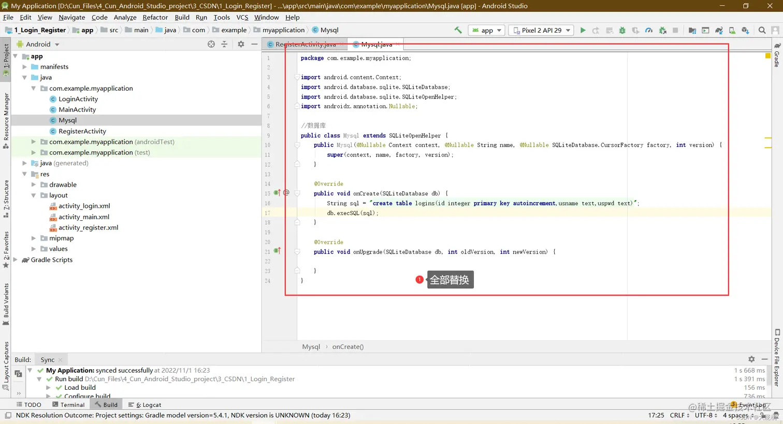
Task: Hide the Project panel with the minus icon
Action: click(x=254, y=44)
